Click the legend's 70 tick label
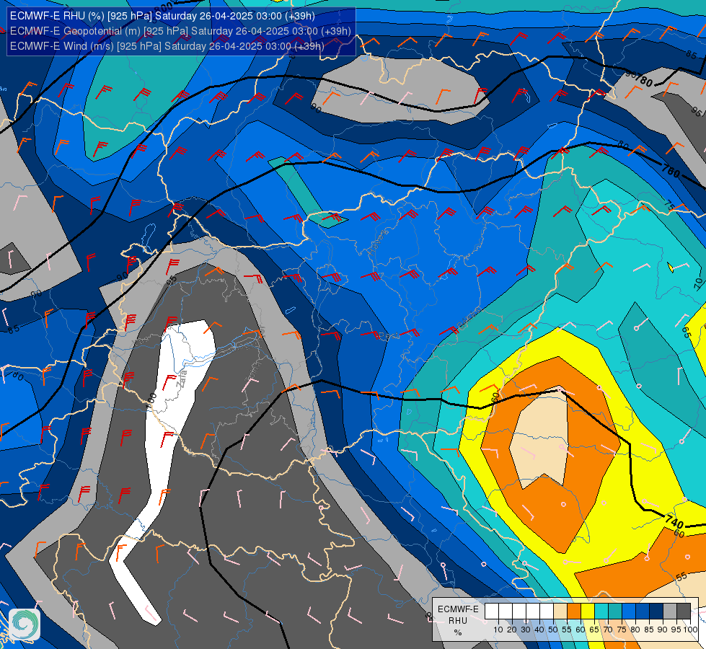This screenshot has width=706, height=649. tap(608, 630)
